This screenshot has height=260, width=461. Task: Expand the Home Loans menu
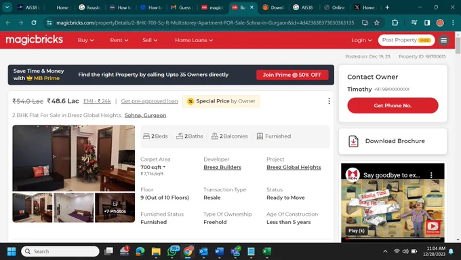click(x=194, y=40)
